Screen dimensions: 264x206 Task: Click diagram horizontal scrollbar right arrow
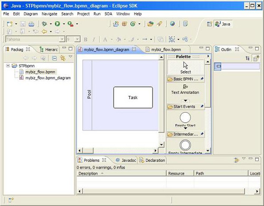tap(155, 151)
